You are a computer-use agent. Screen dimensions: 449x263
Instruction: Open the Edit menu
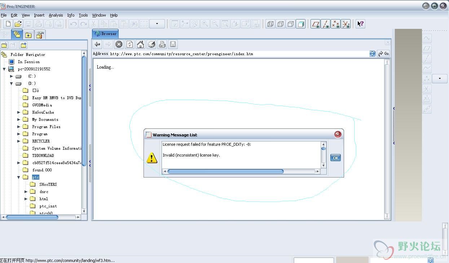tap(14, 15)
